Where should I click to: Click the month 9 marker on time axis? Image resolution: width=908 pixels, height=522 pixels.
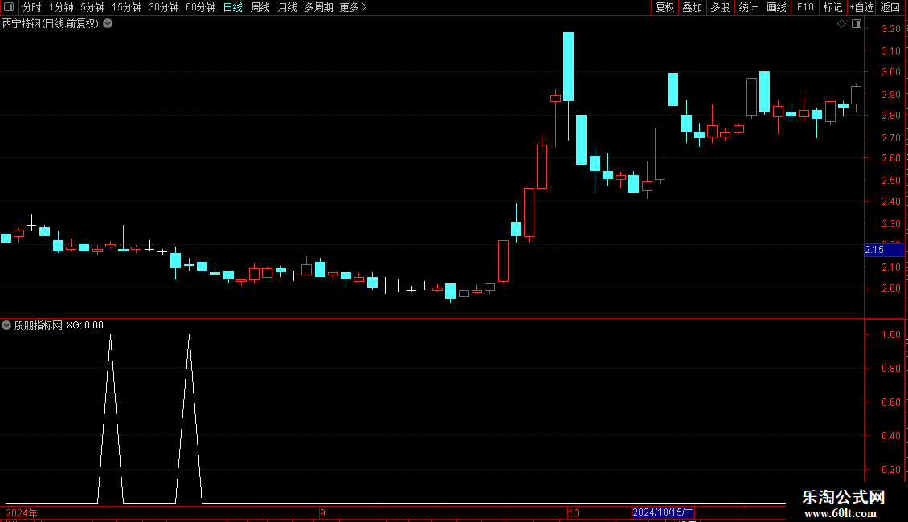pyautogui.click(x=322, y=512)
